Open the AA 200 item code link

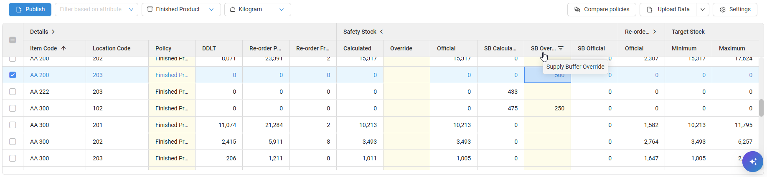click(40, 75)
